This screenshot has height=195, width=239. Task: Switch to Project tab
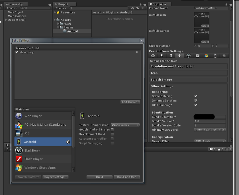[64, 4]
